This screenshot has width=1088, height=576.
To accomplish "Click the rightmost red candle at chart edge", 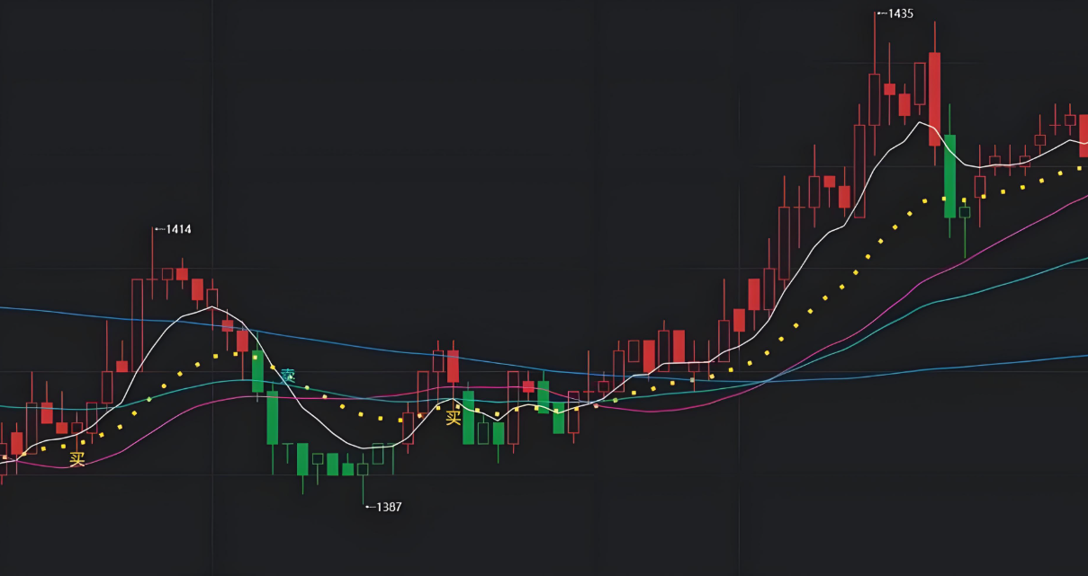I will 1084,135.
